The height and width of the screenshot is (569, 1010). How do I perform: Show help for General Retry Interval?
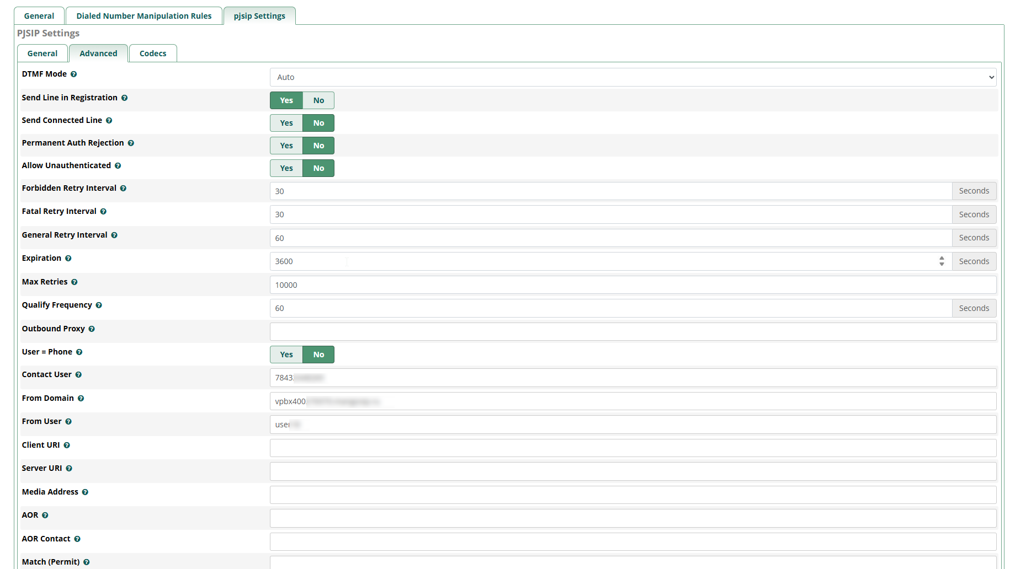click(114, 235)
